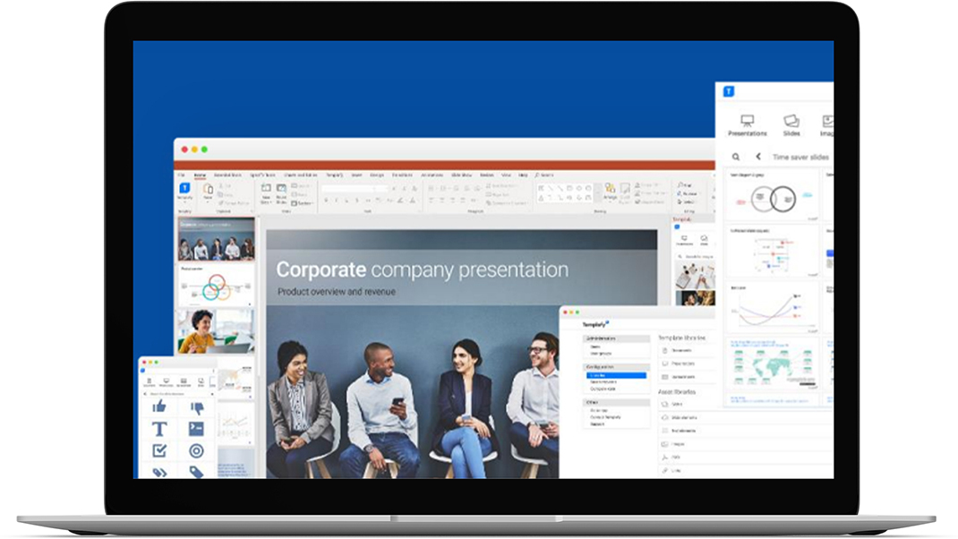Insert the thumbs up icon
This screenshot has height=539, width=958.
tap(159, 406)
